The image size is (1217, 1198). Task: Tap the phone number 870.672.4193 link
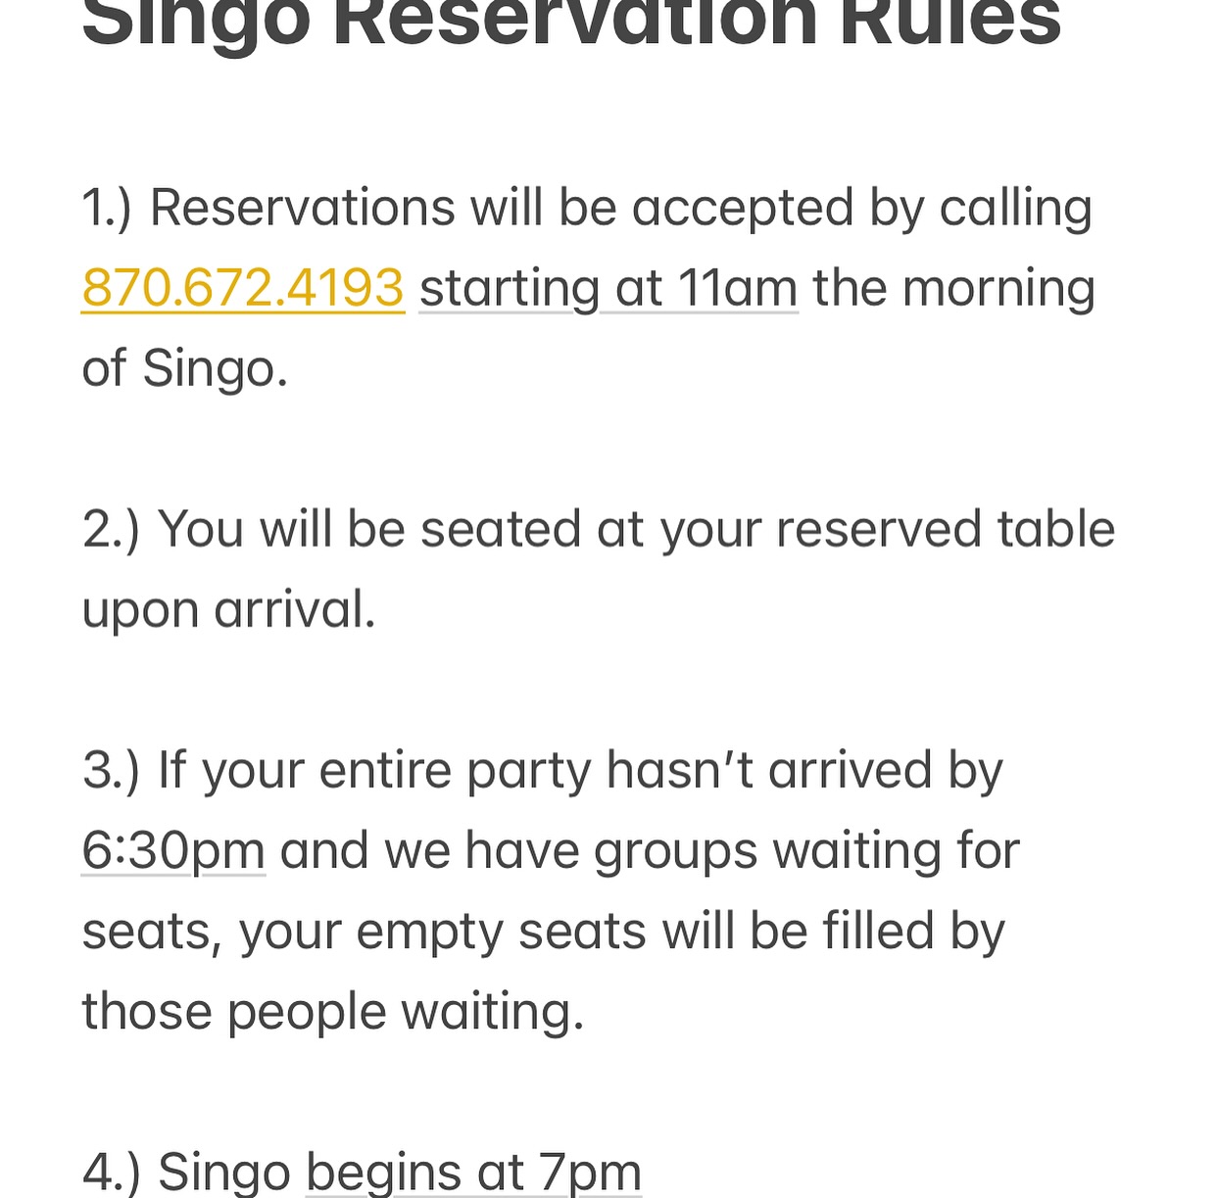point(243,288)
